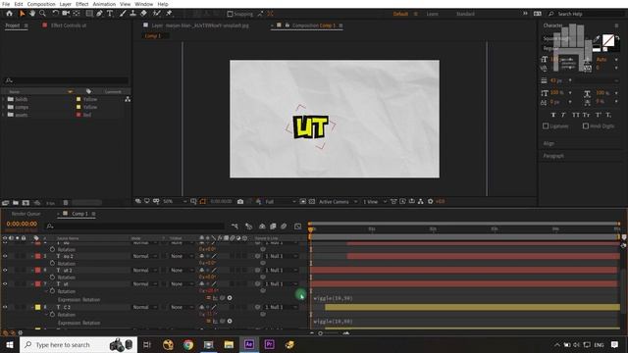628x353 pixels.
Task: Hide the 'ut 2' layer eye
Action: coord(5,271)
